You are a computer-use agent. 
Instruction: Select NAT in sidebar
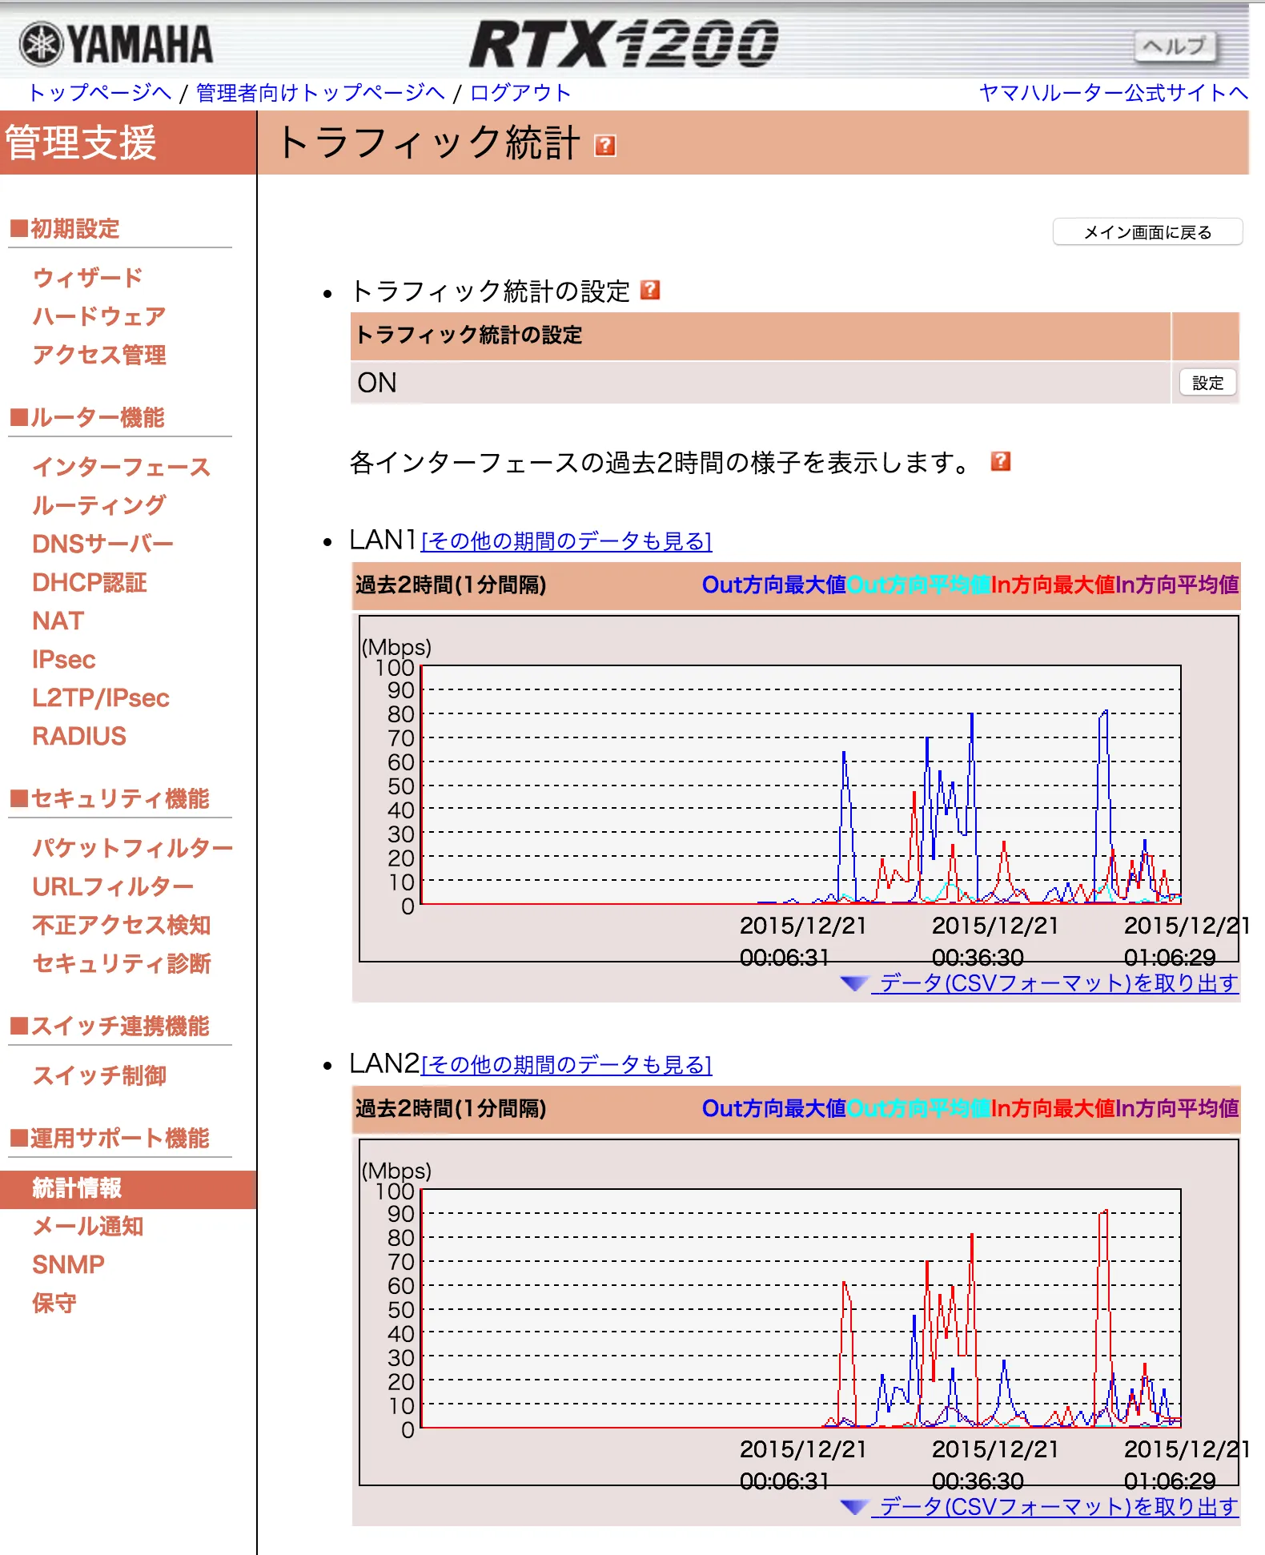pos(58,621)
